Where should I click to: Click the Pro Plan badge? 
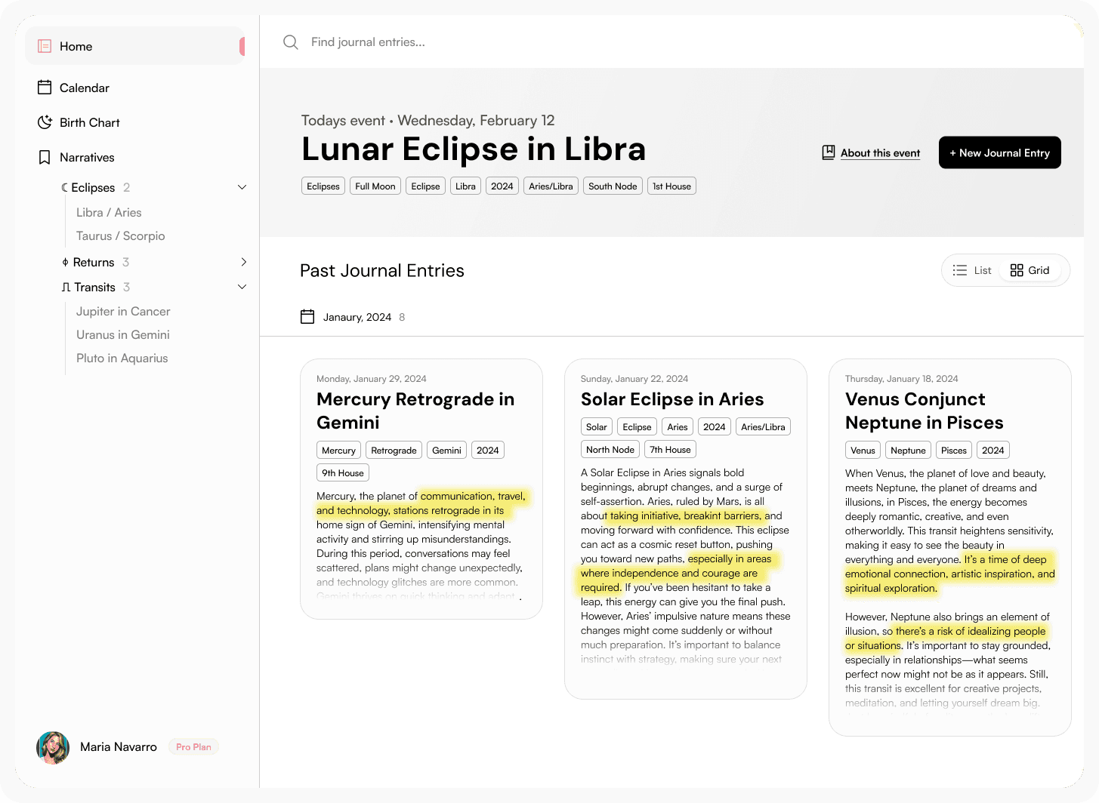click(193, 747)
